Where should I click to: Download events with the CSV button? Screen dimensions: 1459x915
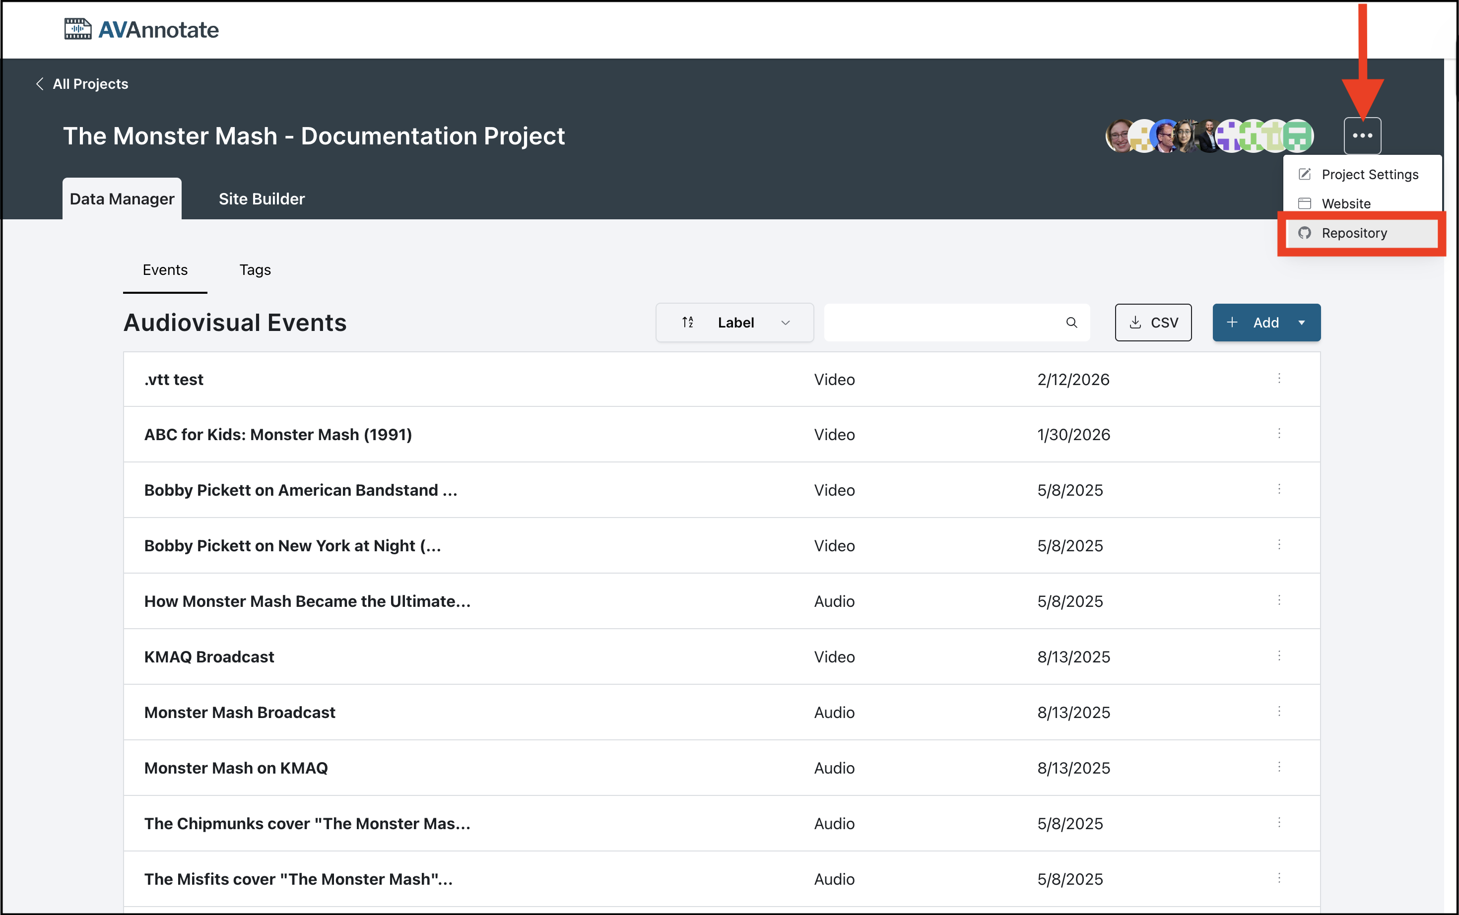coord(1153,323)
